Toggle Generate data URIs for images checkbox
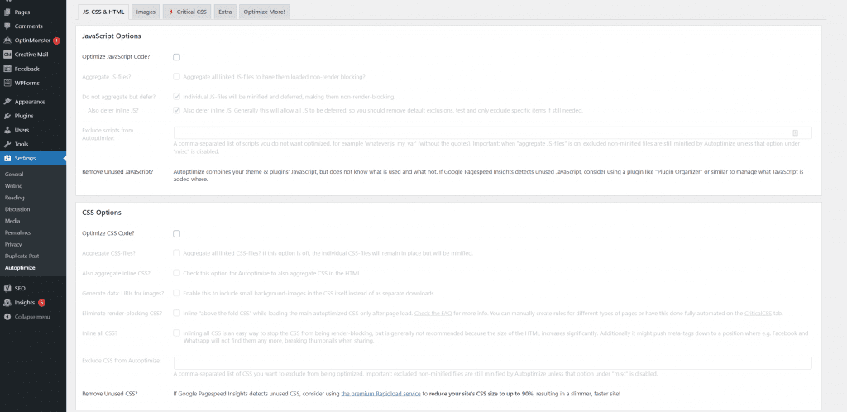 point(177,293)
